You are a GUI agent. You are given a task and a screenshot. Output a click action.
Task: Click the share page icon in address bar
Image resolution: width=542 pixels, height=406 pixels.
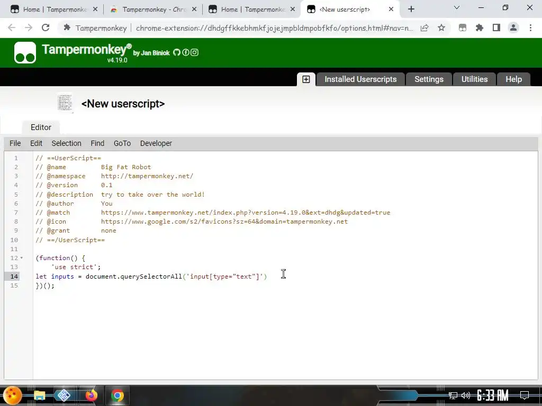(x=424, y=27)
